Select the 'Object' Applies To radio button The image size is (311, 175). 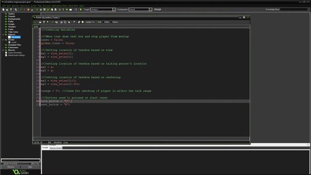pyautogui.click(x=111, y=22)
